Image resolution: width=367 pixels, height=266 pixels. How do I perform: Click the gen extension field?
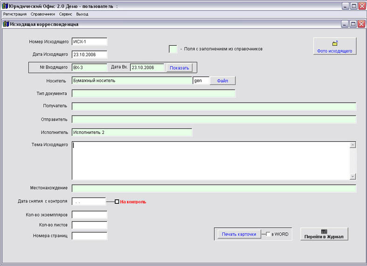[x=201, y=81]
